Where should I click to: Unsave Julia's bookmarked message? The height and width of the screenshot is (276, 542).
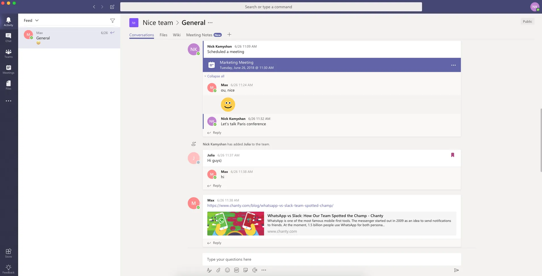pos(452,155)
